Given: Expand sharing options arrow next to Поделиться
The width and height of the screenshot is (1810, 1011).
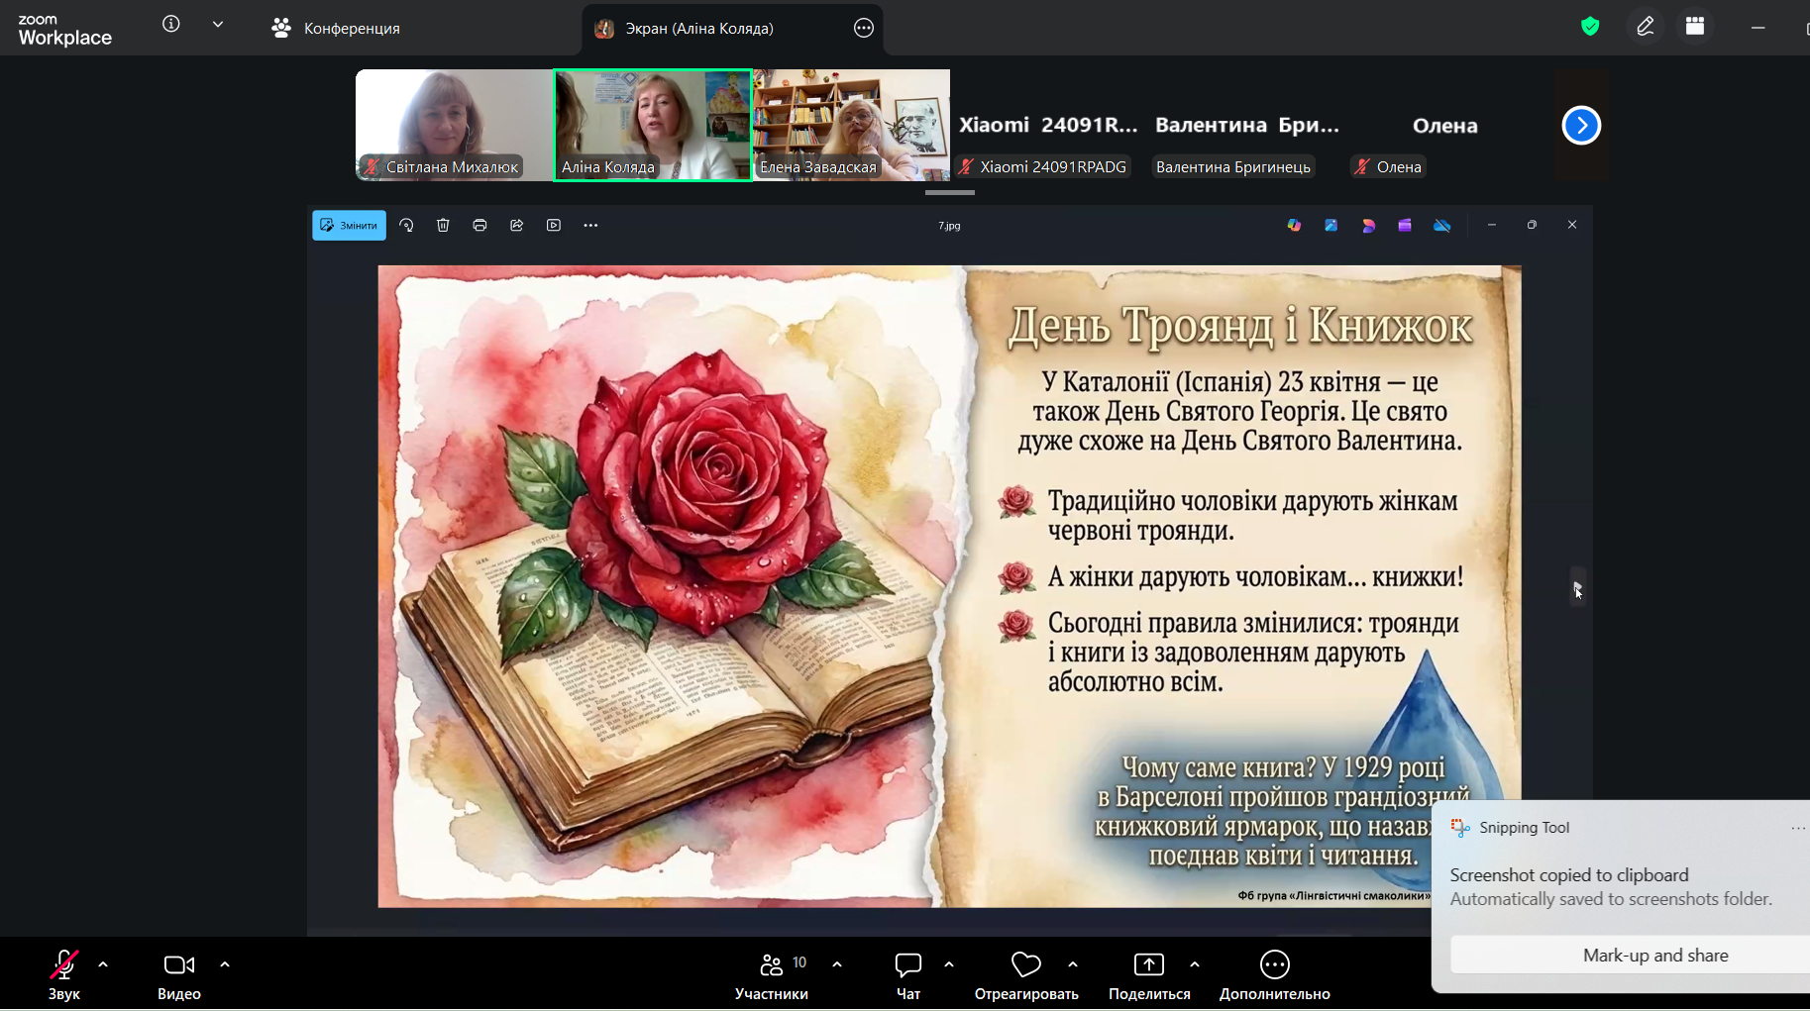Looking at the screenshot, I should pos(1195,963).
